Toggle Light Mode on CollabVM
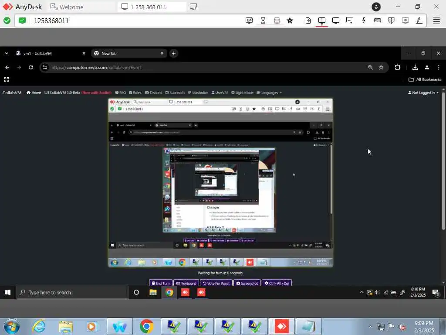 point(242,92)
